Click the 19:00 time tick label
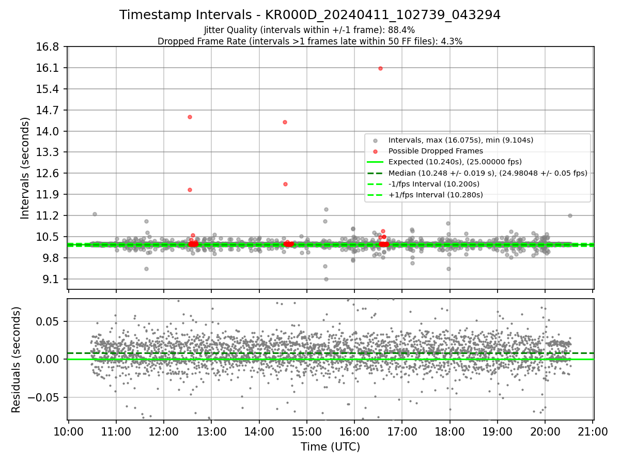This screenshot has height=465, width=620. [498, 431]
